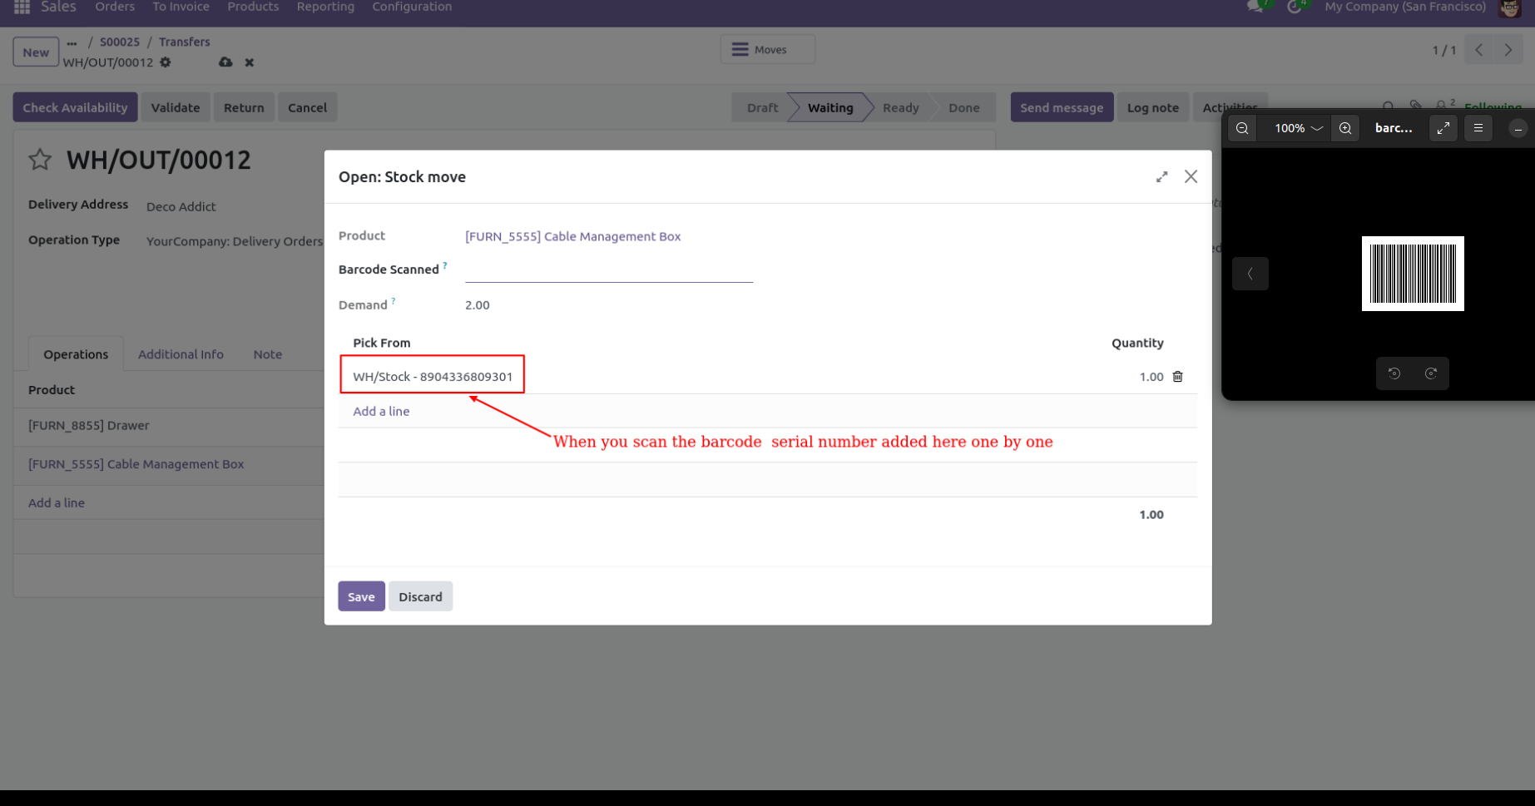Edit the 1.00 quantity cell in dialog
Viewport: 1535px width, 806px height.
click(1151, 377)
